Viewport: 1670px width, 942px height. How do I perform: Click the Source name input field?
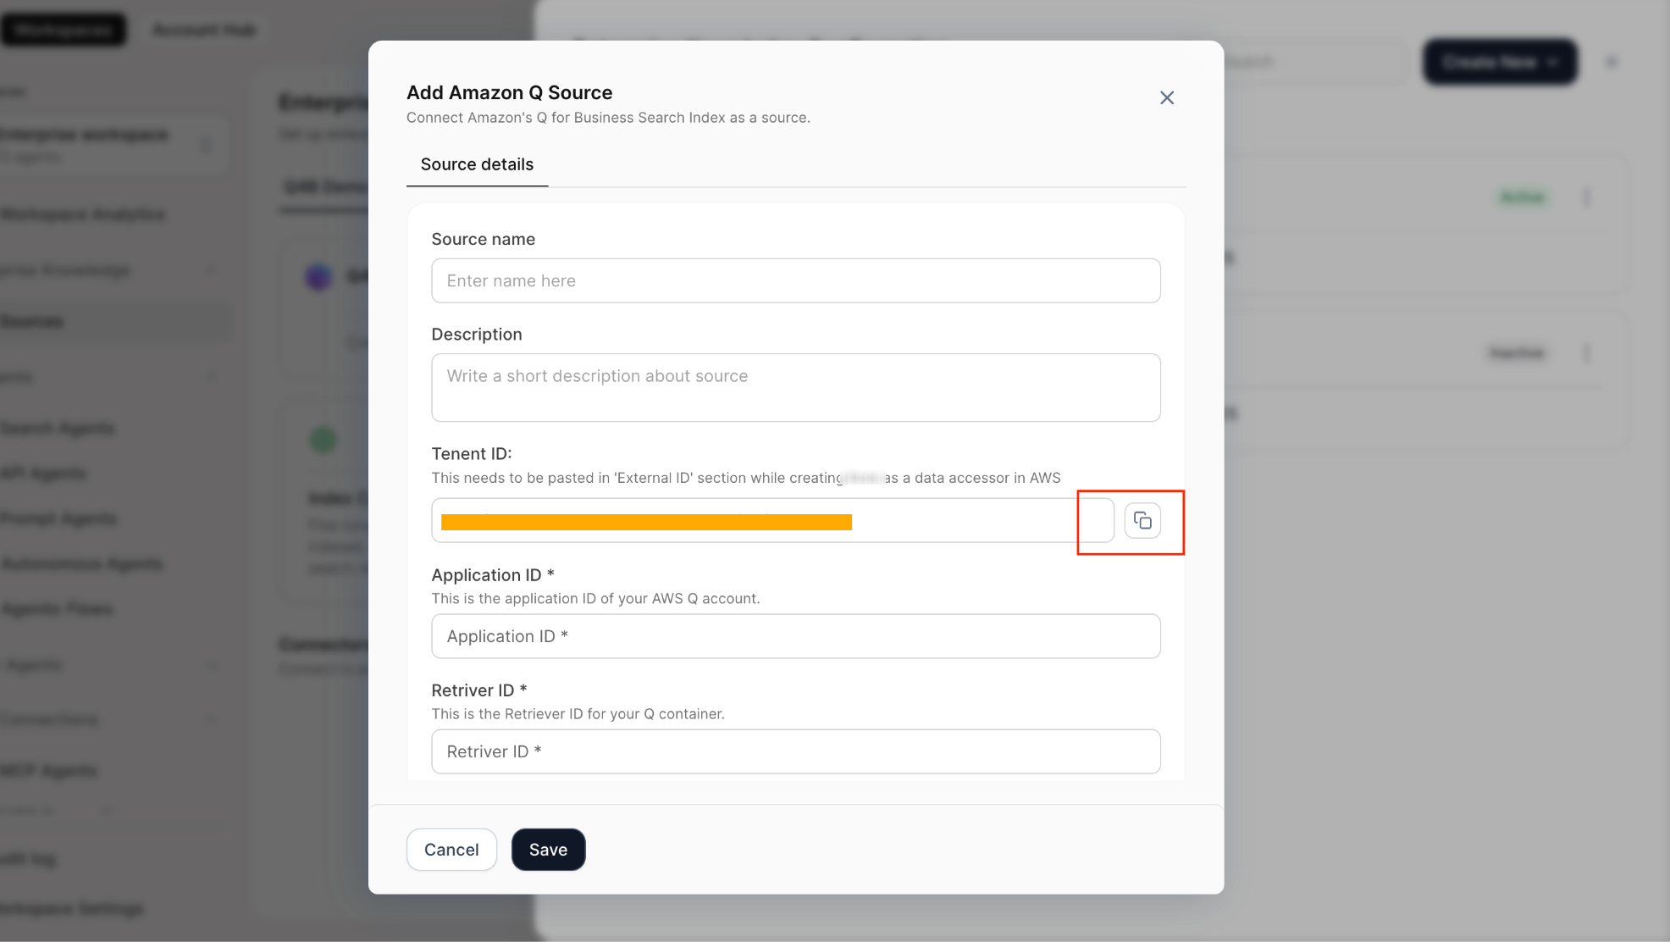(795, 280)
